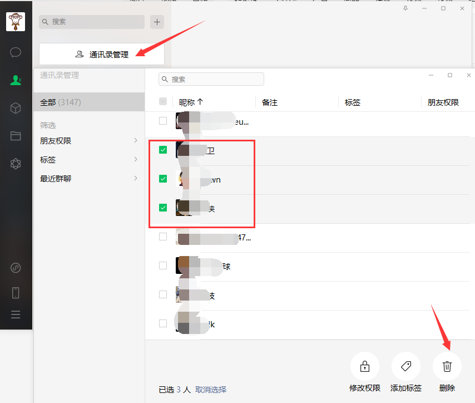Open the mini programs icon in sidebar
This screenshot has width=475, height=403.
(x=16, y=164)
